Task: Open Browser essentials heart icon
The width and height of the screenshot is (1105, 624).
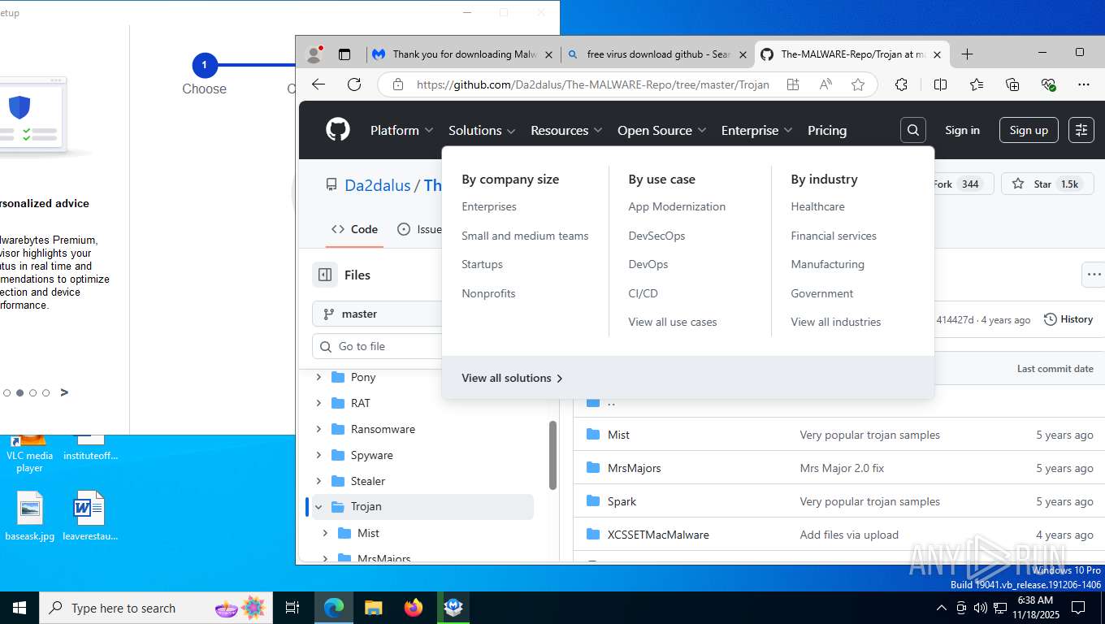Action: click(1048, 84)
